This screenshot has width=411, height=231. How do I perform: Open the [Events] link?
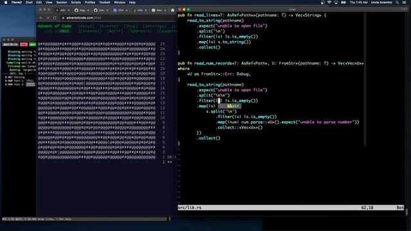[x=109, y=26]
